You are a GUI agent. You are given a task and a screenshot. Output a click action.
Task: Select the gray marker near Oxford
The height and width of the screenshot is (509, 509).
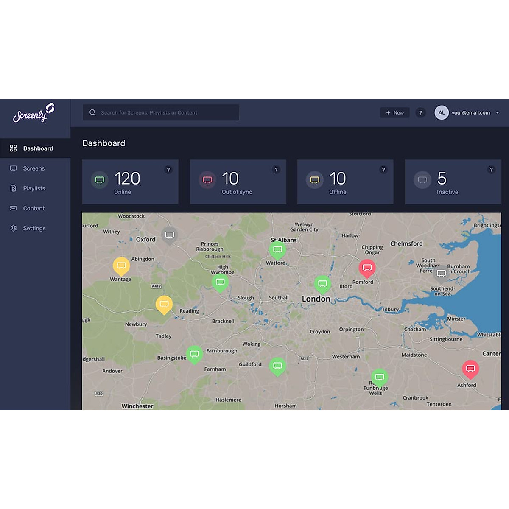click(169, 235)
